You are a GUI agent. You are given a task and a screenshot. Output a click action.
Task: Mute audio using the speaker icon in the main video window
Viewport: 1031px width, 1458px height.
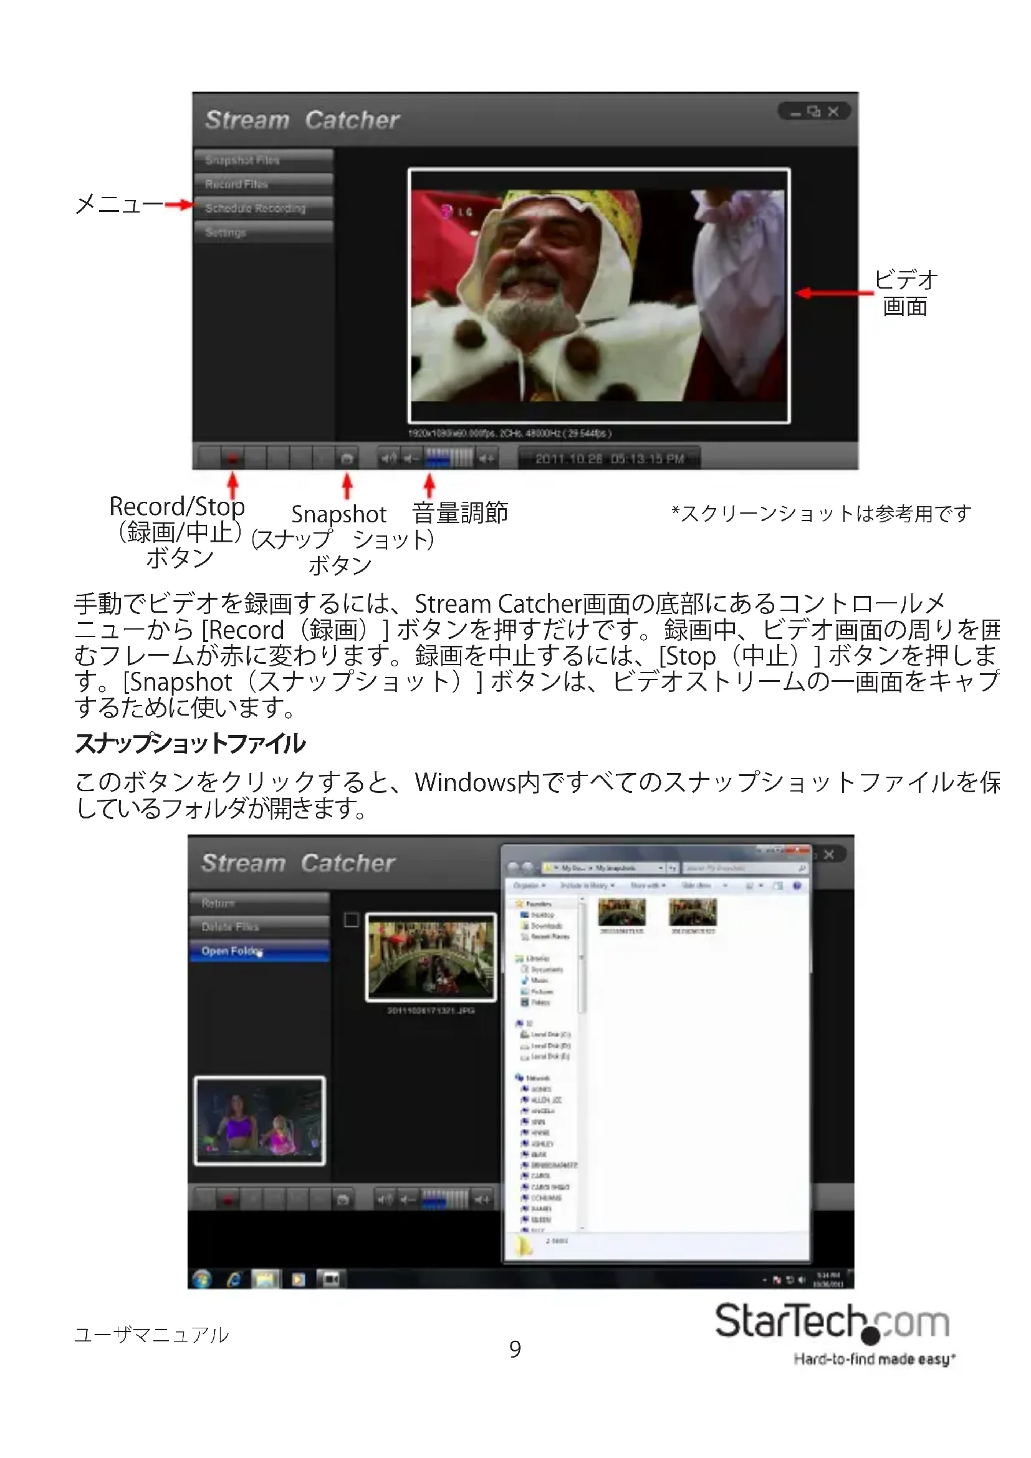pyautogui.click(x=388, y=458)
